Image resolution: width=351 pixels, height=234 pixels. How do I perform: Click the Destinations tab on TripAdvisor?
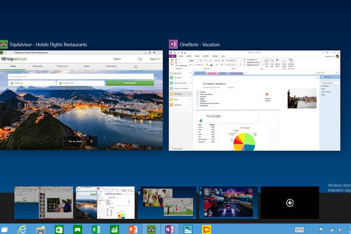[x=111, y=66]
